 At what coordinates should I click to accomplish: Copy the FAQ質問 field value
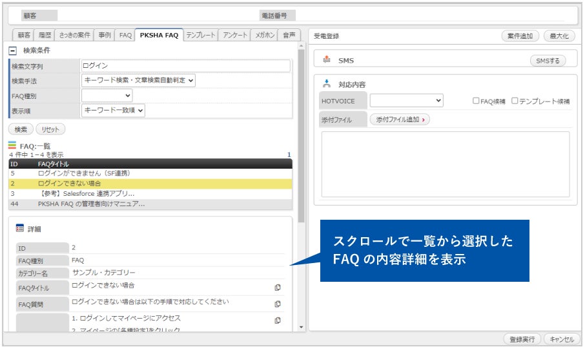[x=278, y=304]
